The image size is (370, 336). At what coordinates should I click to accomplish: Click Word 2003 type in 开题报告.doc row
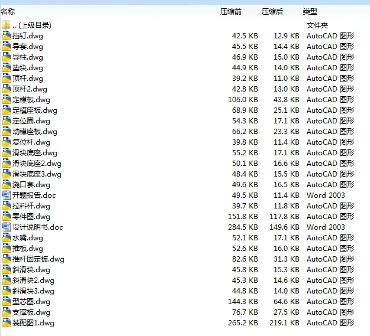[x=326, y=195]
